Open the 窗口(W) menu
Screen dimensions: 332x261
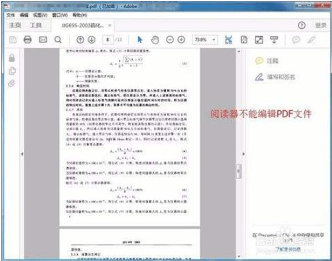pyautogui.click(x=60, y=15)
